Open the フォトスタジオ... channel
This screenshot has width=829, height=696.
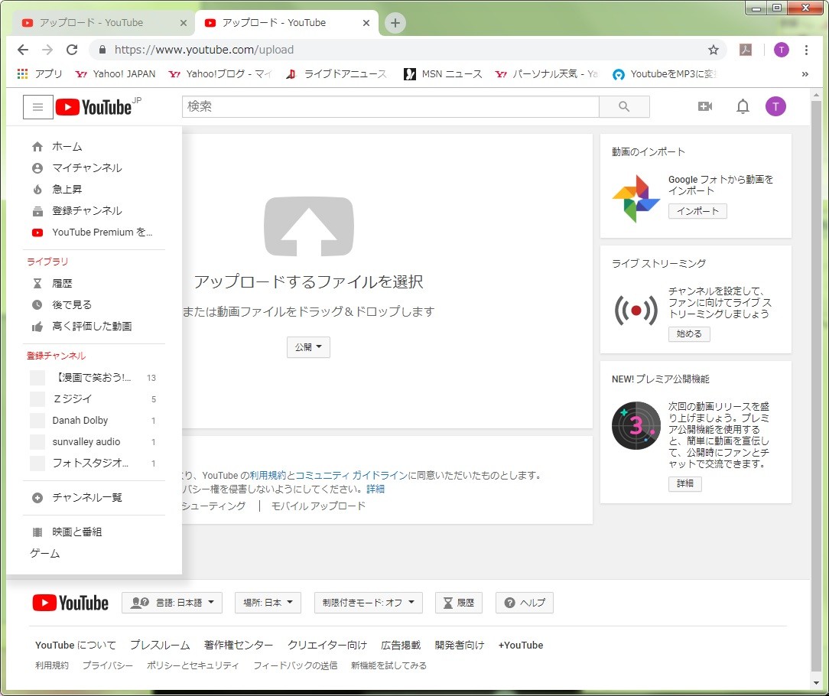tap(94, 463)
